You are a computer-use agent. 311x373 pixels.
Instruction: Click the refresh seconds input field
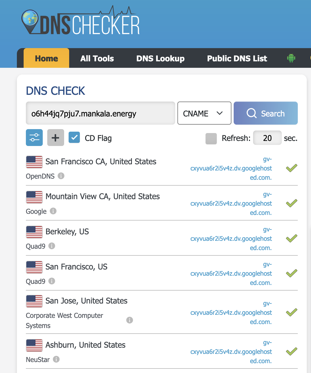tap(267, 138)
